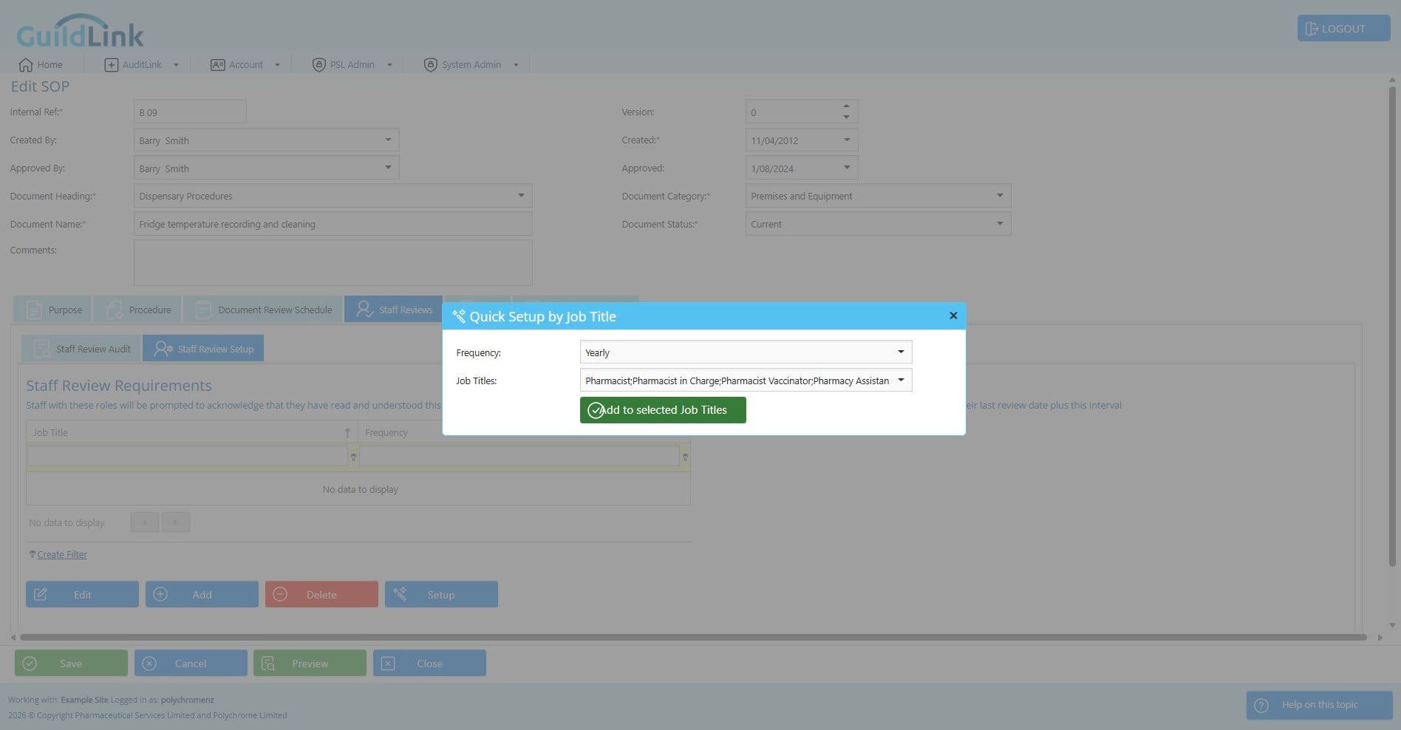Click the wand icon on Setup button
Viewport: 1401px width, 730px height.
point(400,594)
